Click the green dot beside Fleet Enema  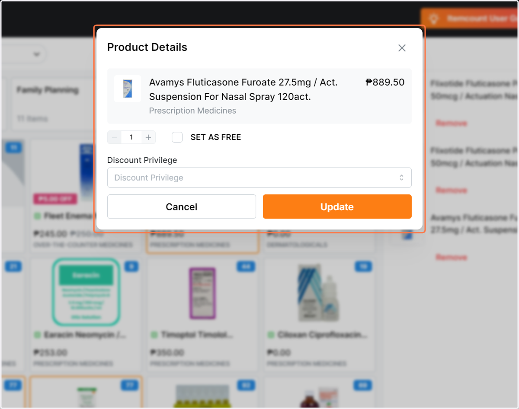pos(37,216)
